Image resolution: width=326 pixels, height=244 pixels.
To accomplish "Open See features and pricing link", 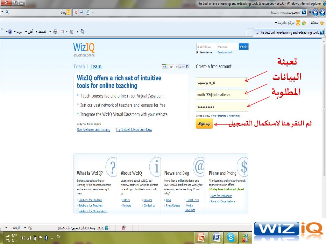I will pos(94,130).
